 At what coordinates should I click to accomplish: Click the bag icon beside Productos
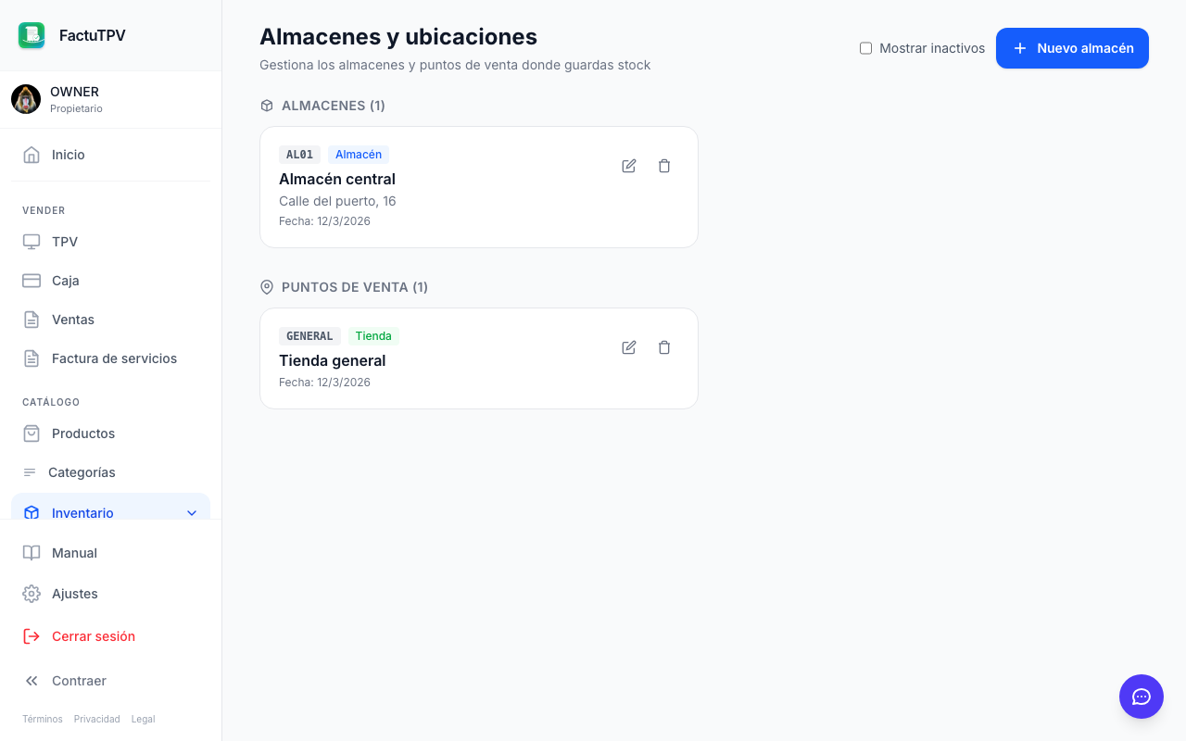point(32,433)
